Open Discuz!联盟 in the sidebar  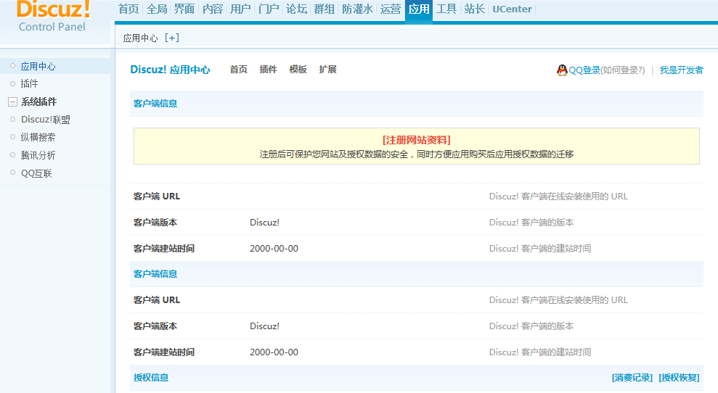46,120
